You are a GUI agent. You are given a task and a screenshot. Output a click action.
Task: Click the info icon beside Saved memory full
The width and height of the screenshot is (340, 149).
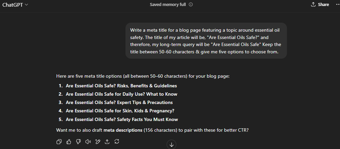pyautogui.click(x=191, y=5)
